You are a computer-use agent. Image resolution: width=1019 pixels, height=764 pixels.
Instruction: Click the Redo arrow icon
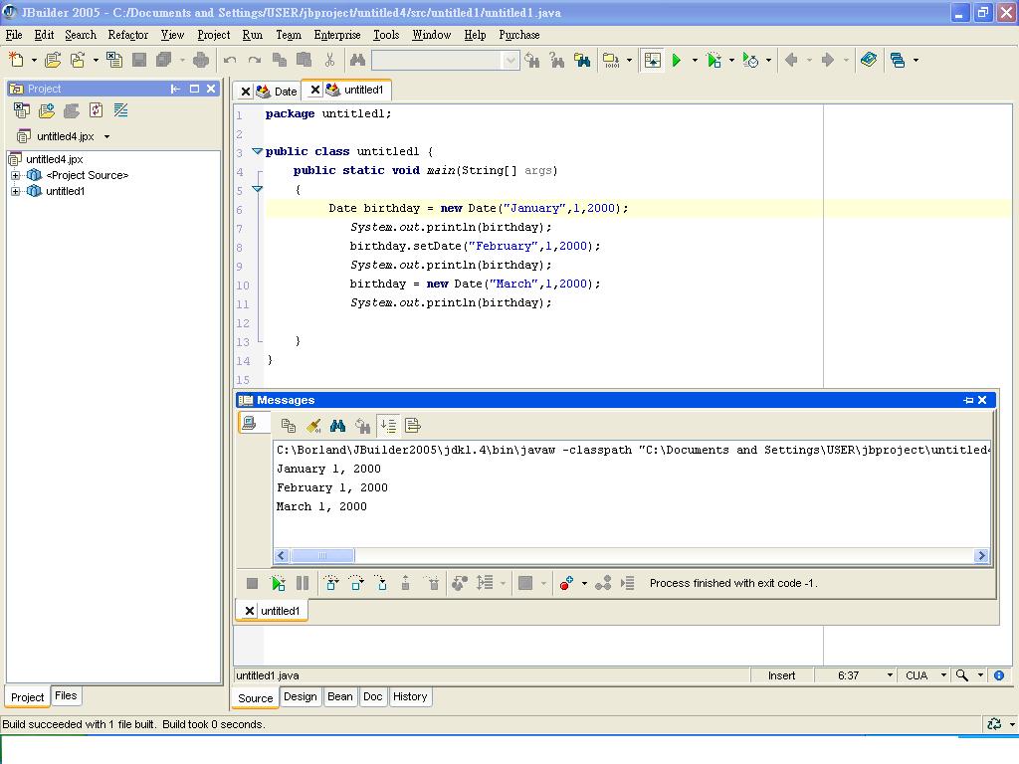[x=254, y=60]
